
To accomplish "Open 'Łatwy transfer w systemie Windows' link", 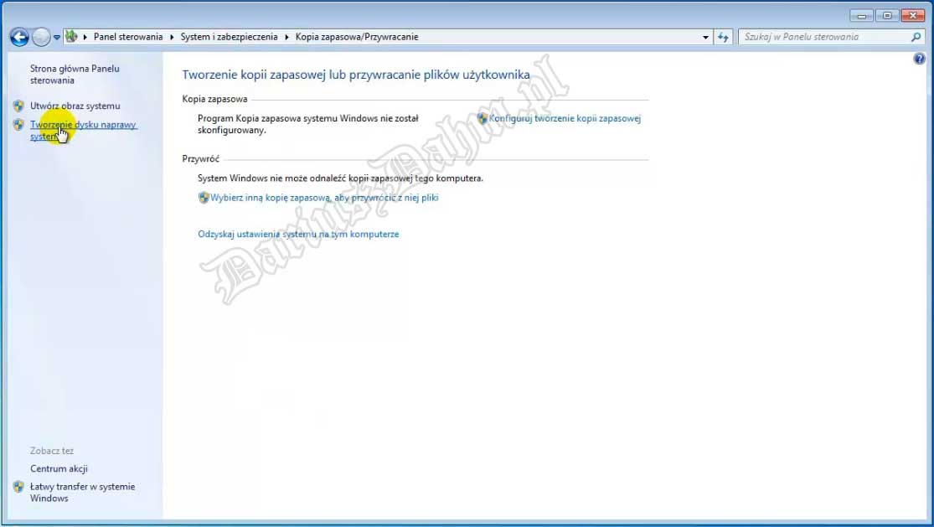I will [83, 493].
